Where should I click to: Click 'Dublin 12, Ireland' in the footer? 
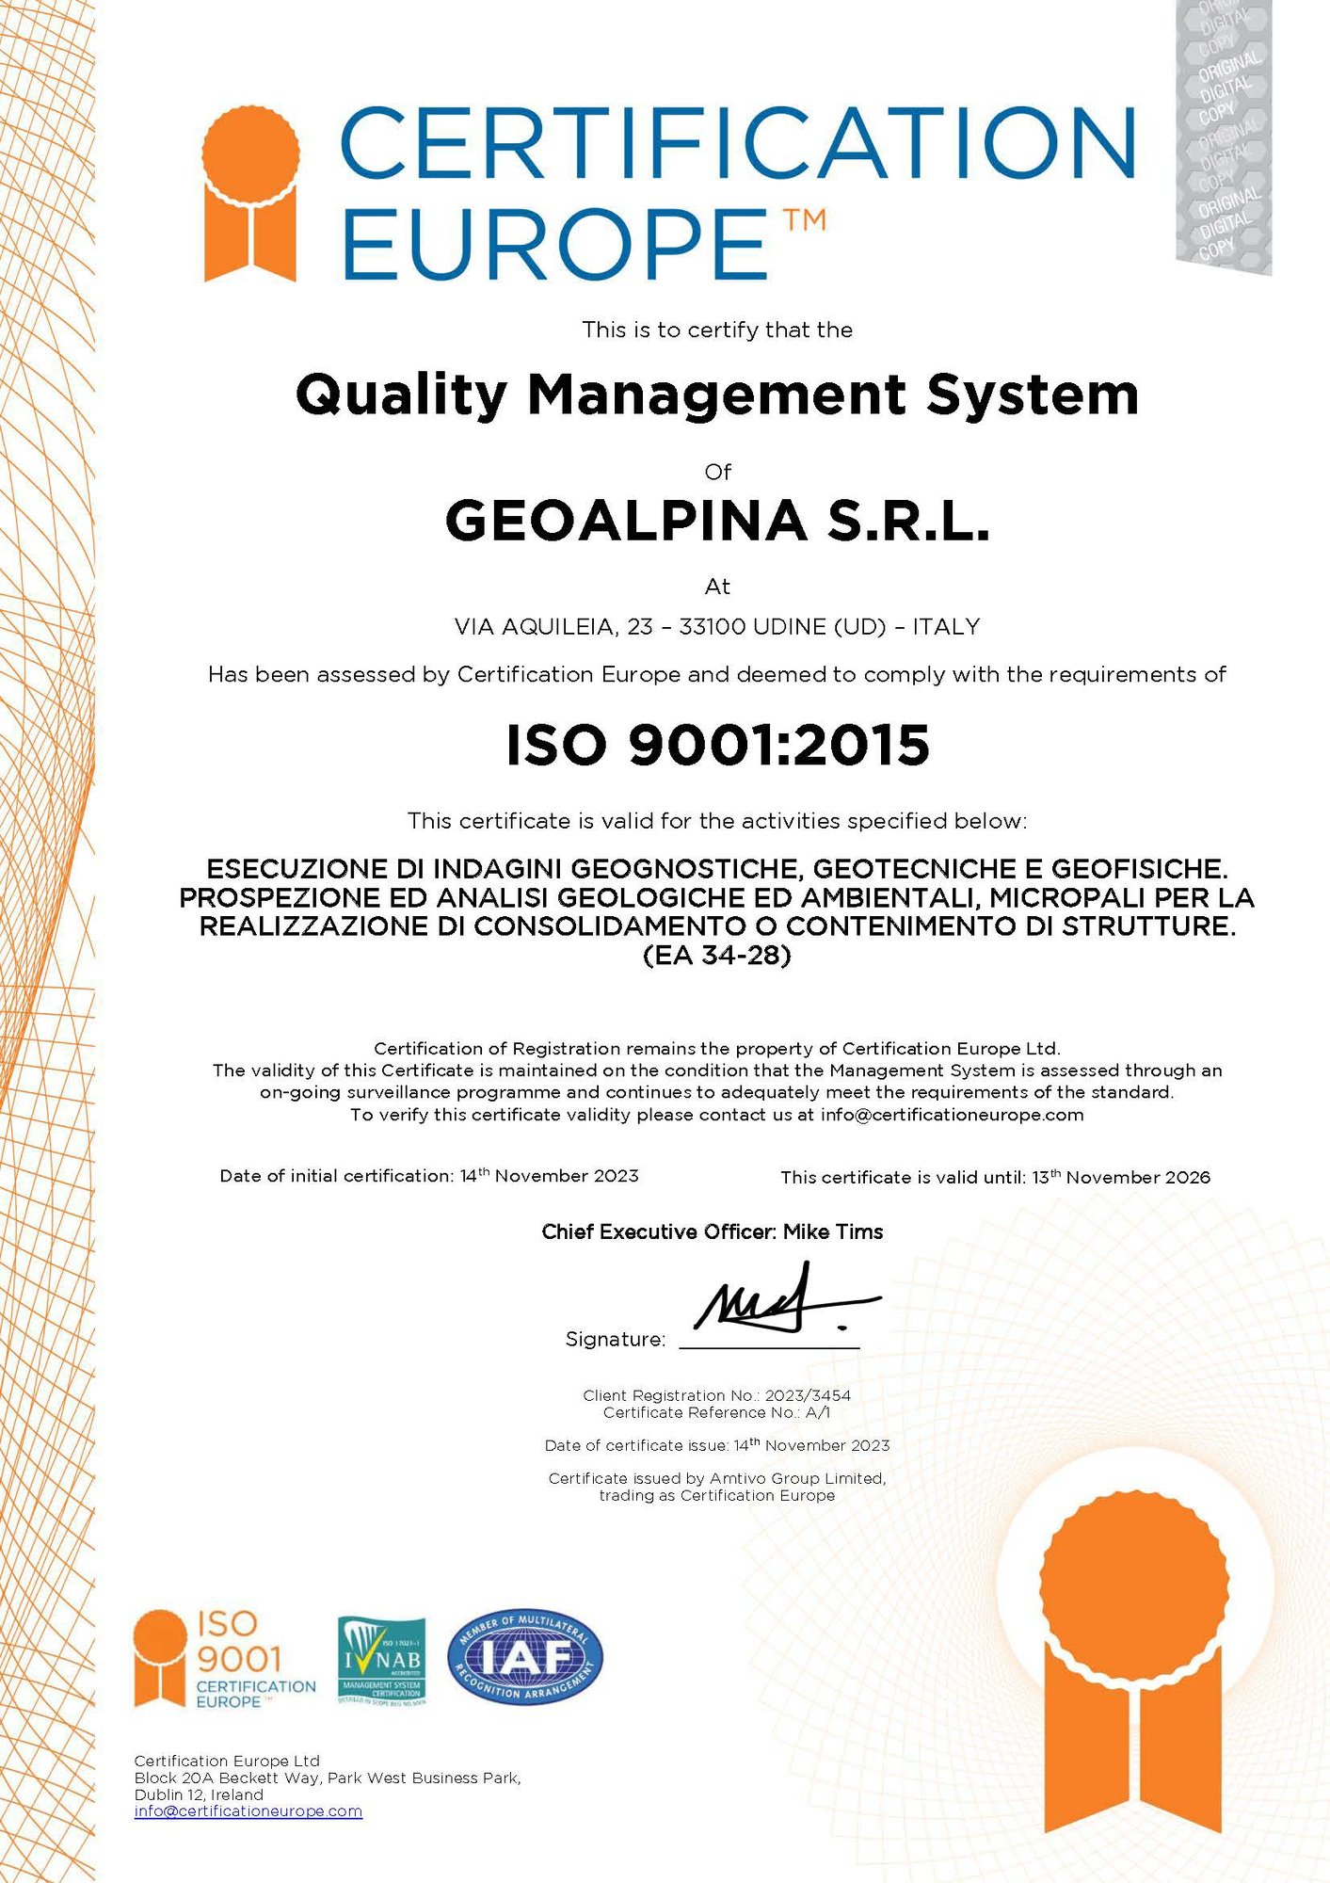click(199, 1794)
